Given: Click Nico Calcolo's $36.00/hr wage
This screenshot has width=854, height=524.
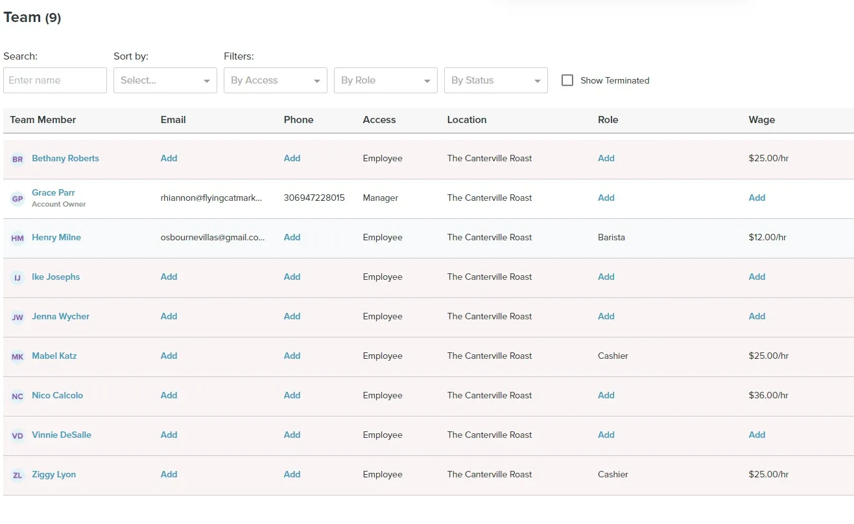Looking at the screenshot, I should click(x=769, y=395).
